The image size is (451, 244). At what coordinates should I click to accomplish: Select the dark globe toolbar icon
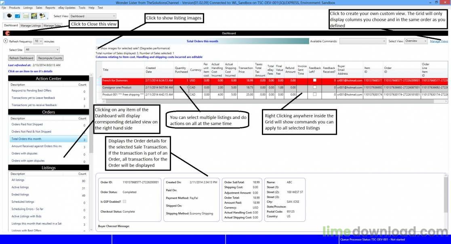pos(9,16)
